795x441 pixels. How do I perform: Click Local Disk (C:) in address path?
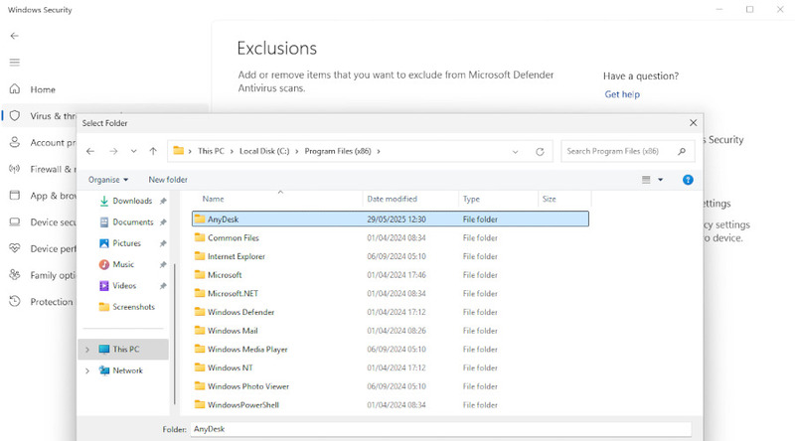coord(264,151)
